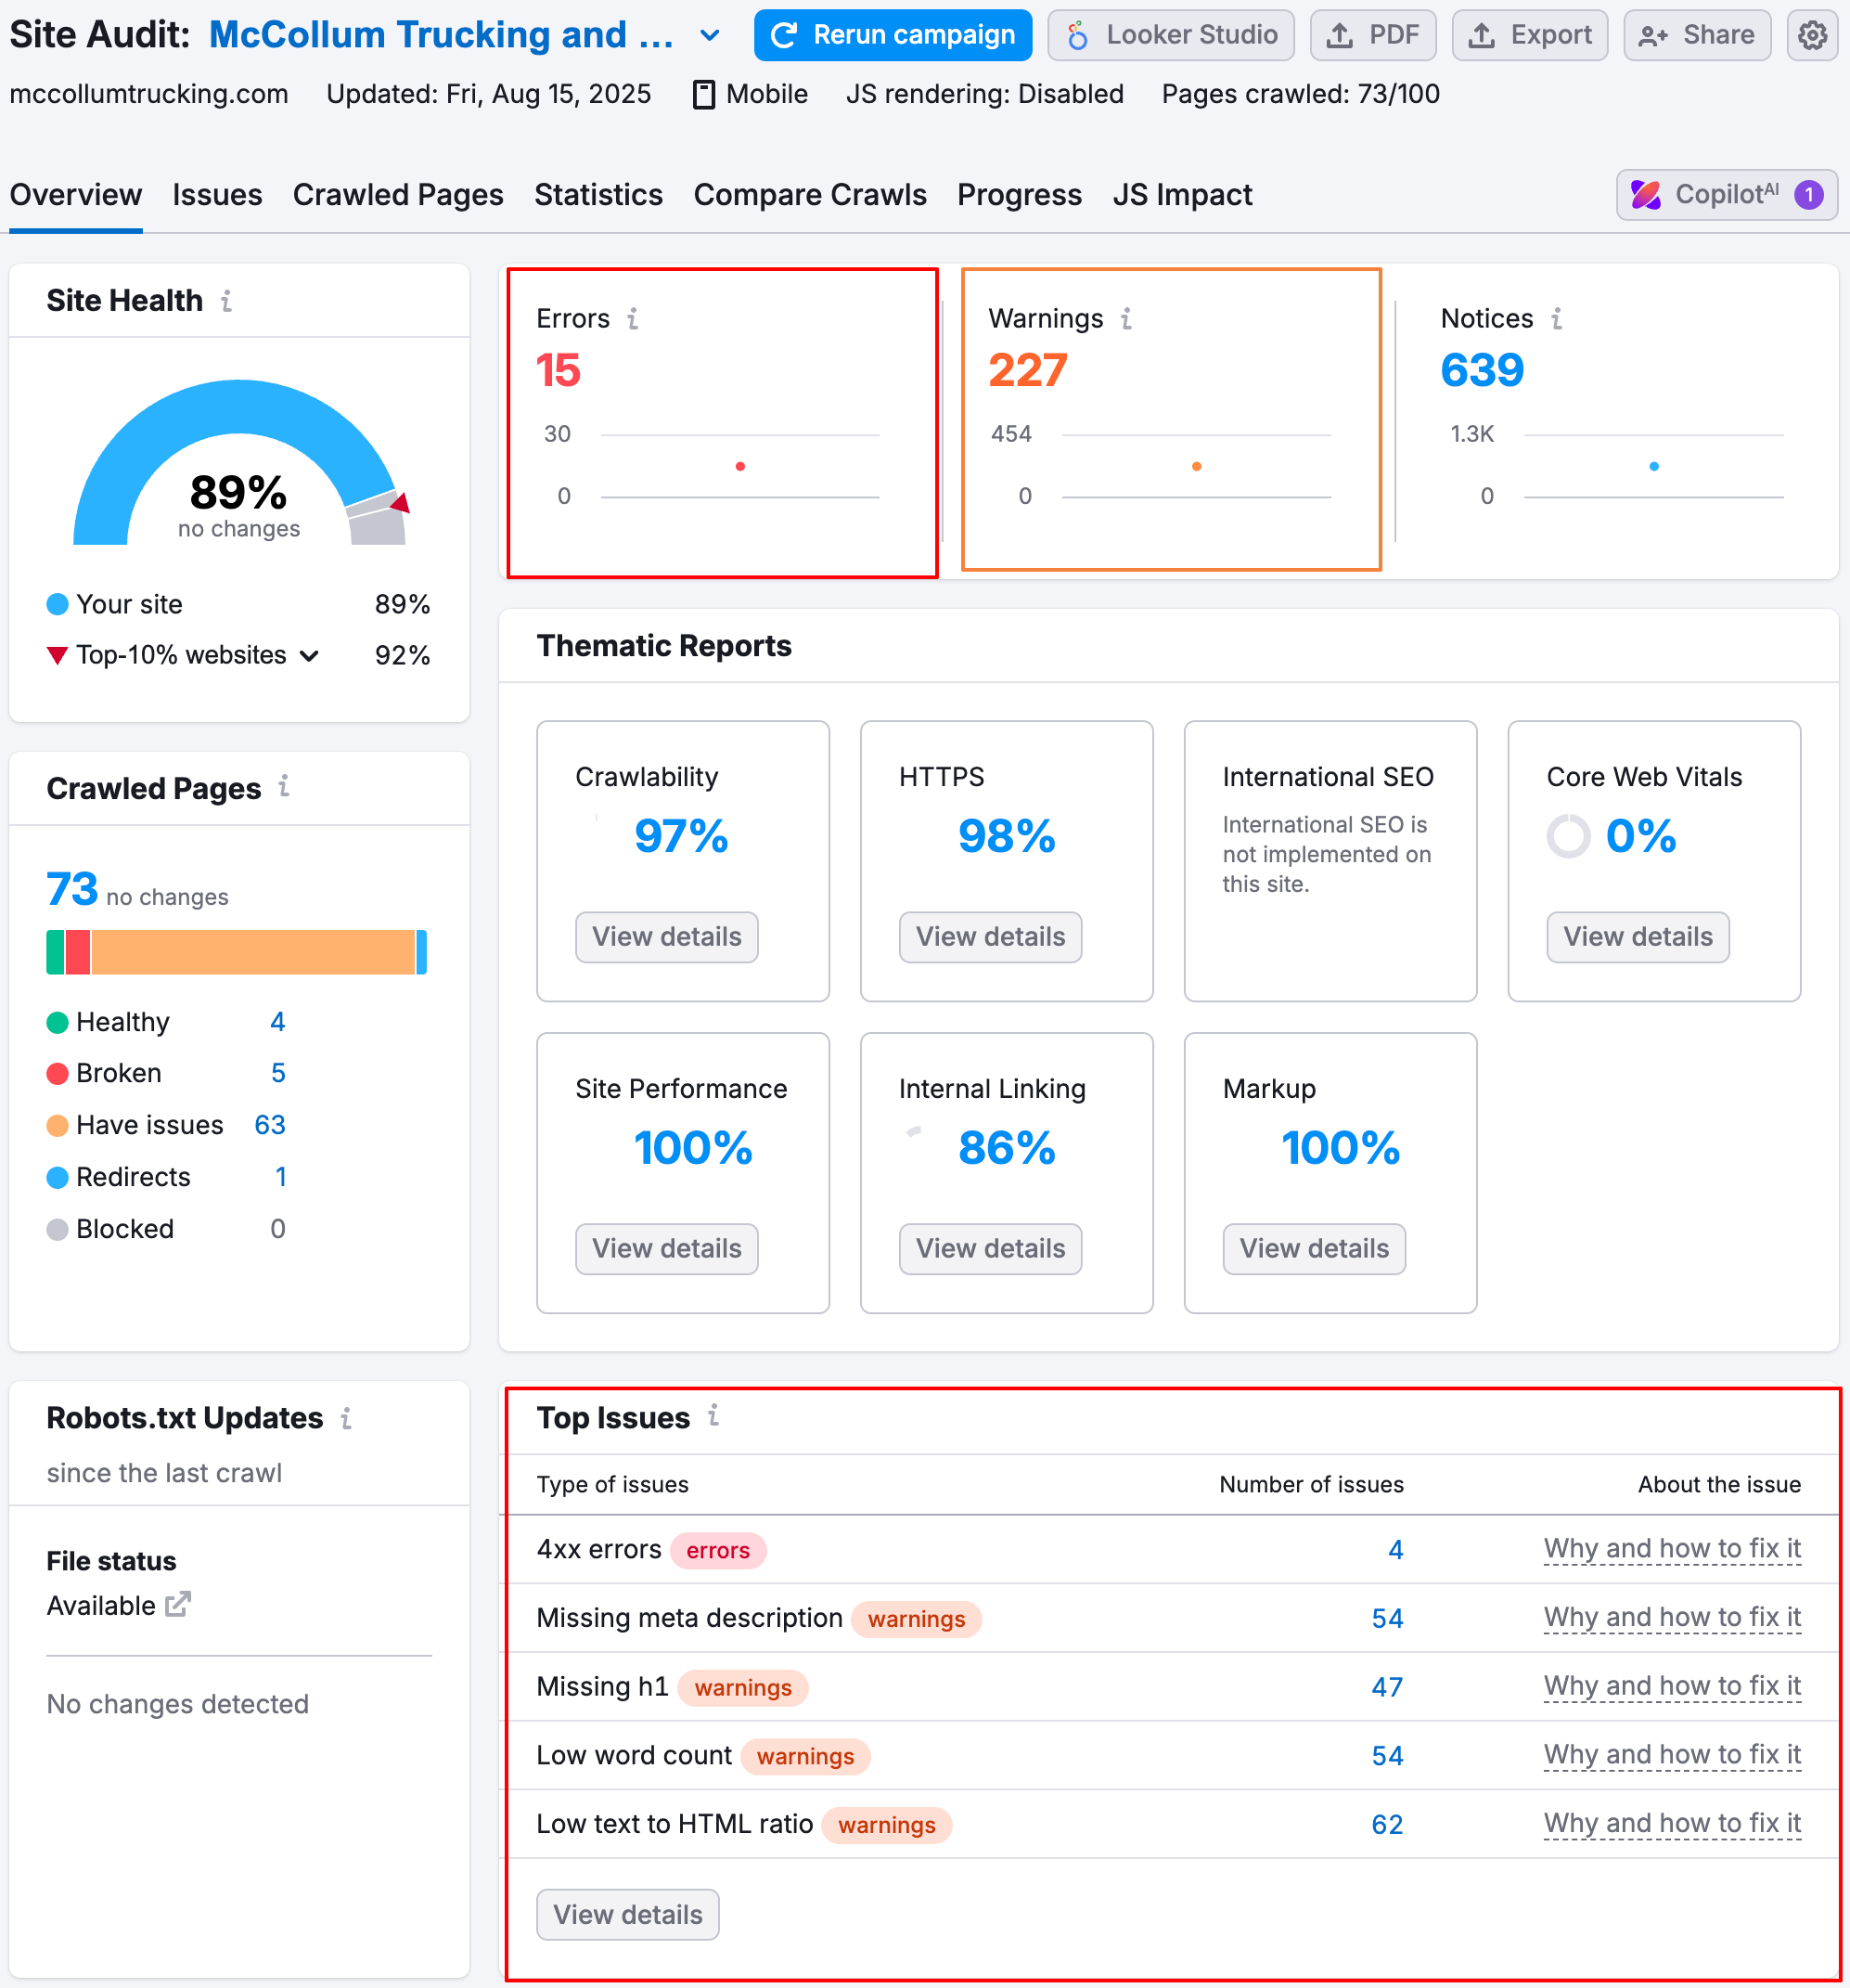Image resolution: width=1850 pixels, height=1988 pixels.
Task: Click the Missing h1 count 47
Action: coord(1387,1688)
